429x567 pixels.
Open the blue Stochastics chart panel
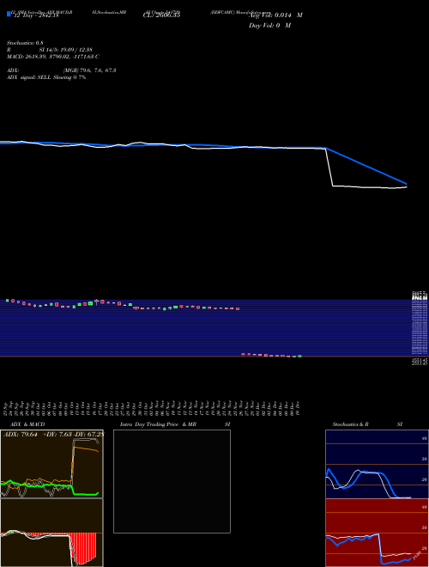[x=377, y=464]
